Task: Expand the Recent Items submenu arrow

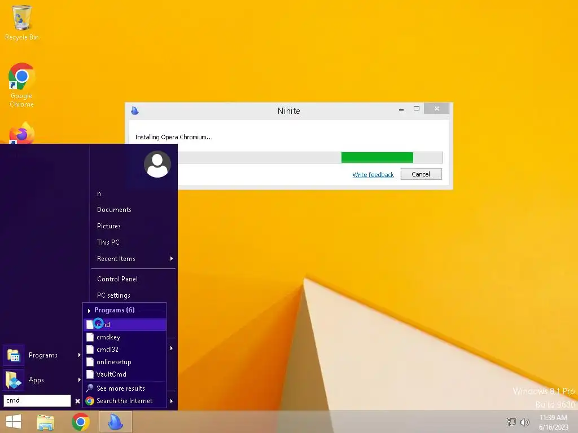Action: pos(172,258)
